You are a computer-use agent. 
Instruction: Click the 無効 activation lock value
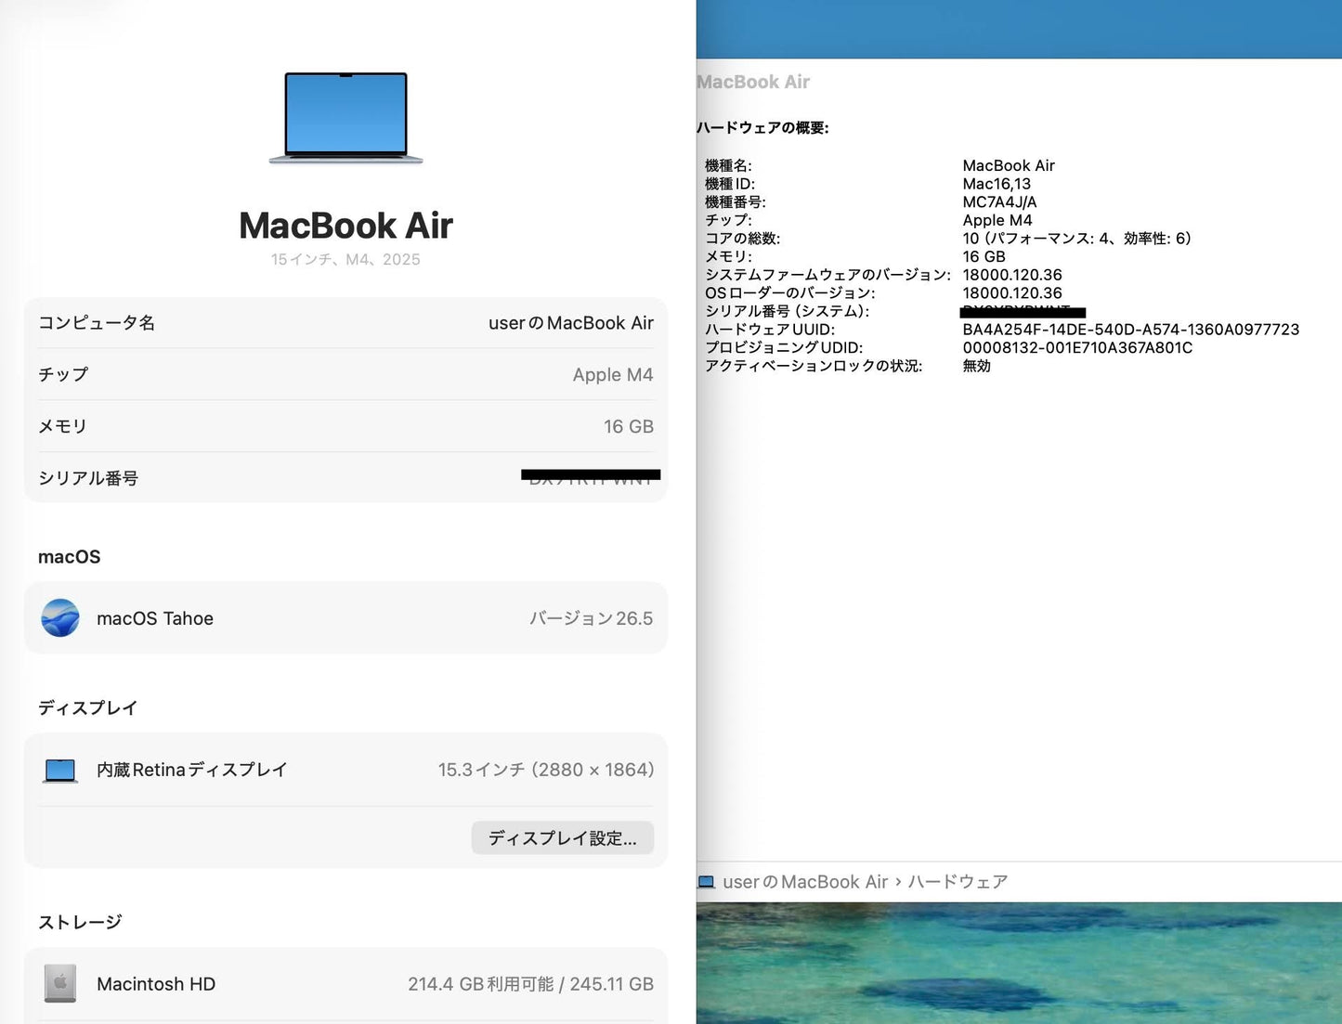coord(976,366)
